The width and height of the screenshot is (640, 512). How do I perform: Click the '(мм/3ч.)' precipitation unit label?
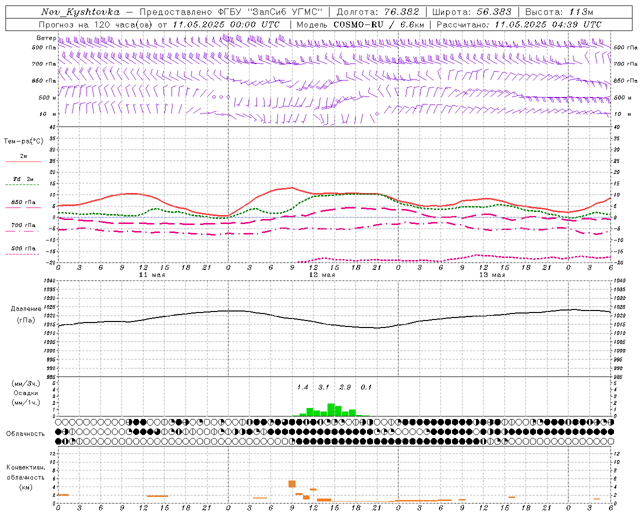[x=25, y=384]
